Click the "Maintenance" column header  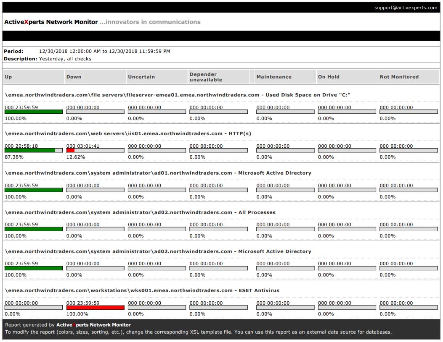coord(274,77)
